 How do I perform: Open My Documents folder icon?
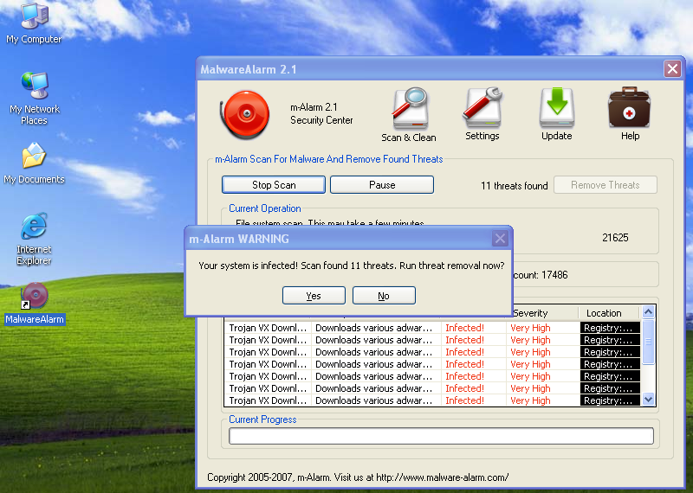coord(34,163)
